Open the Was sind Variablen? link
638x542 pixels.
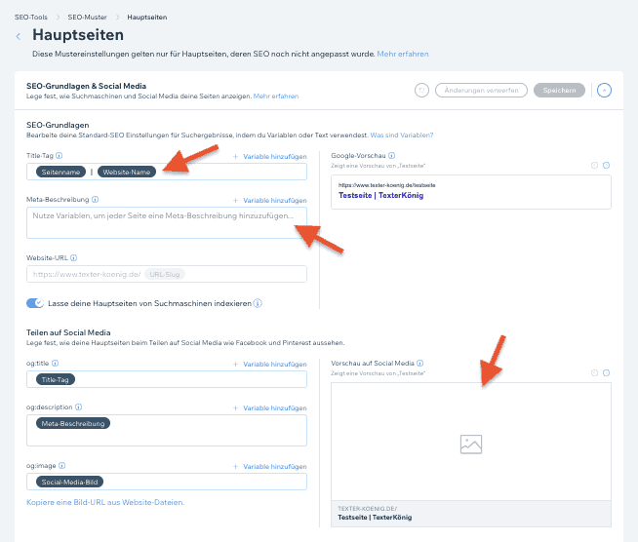tap(402, 135)
